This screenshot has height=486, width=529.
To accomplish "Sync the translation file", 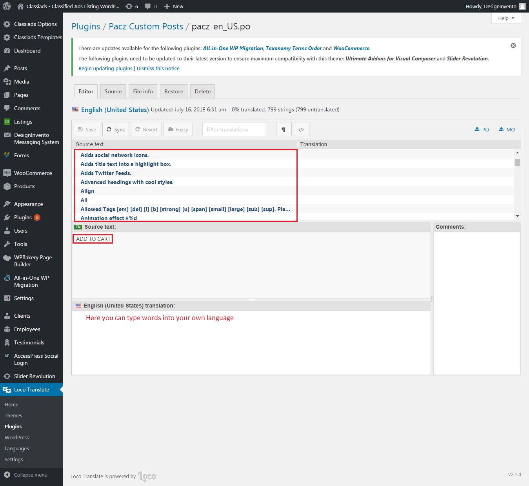I will 116,129.
